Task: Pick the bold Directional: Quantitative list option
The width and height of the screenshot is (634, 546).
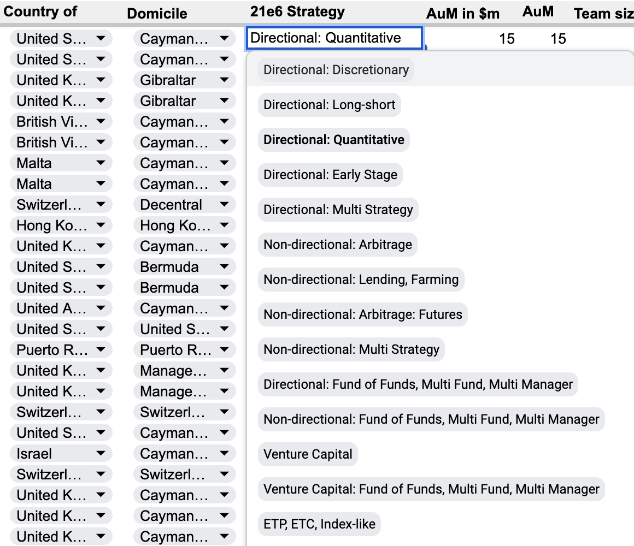Action: (x=333, y=140)
